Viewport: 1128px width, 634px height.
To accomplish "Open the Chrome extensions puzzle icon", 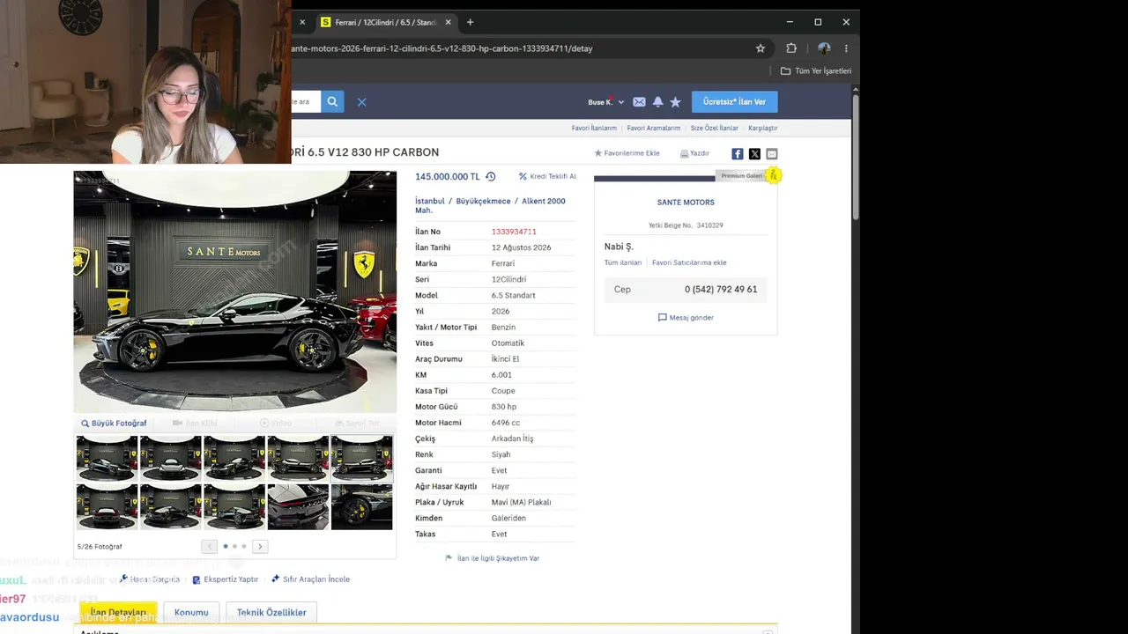I will point(791,48).
